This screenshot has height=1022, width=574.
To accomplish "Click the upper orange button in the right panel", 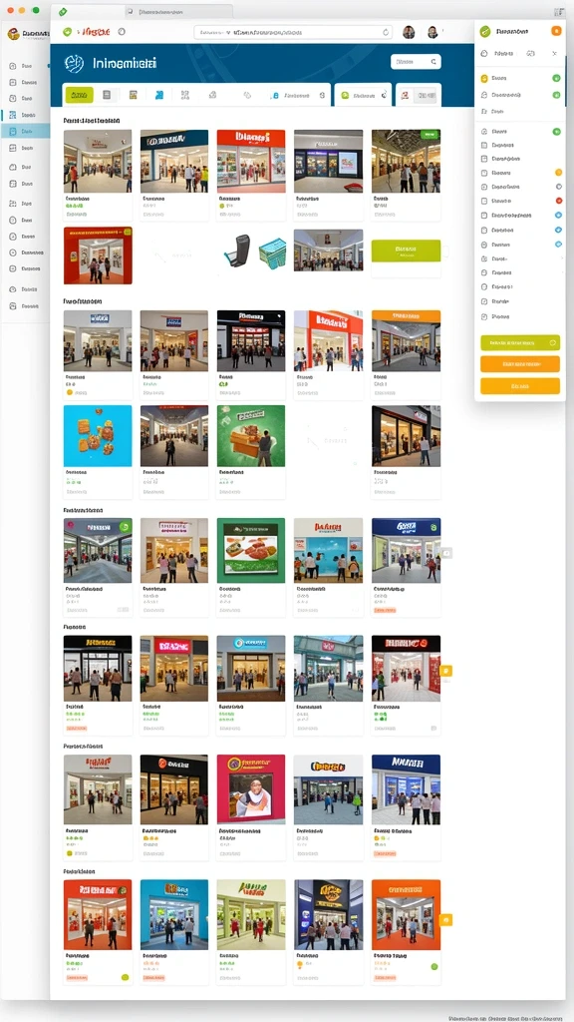I will coord(520,364).
